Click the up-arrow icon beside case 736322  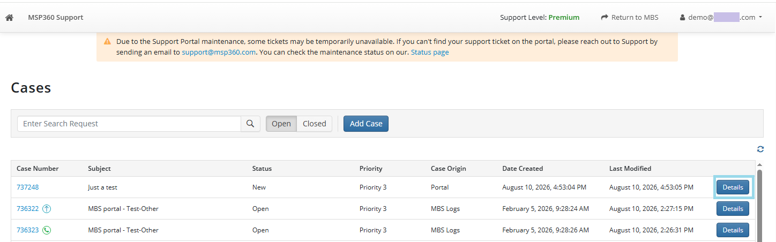(47, 209)
